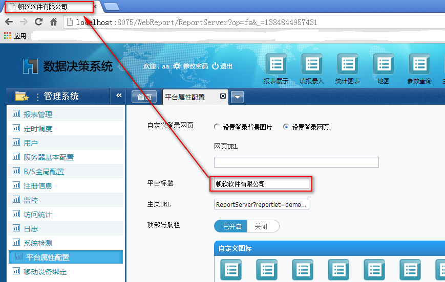This screenshot has height=282, width=445.
Task: Go to browser home page icon
Action: tap(53, 22)
